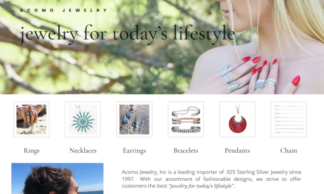Open the Rings category thumbnail image
The image size is (324, 194).
point(32,119)
